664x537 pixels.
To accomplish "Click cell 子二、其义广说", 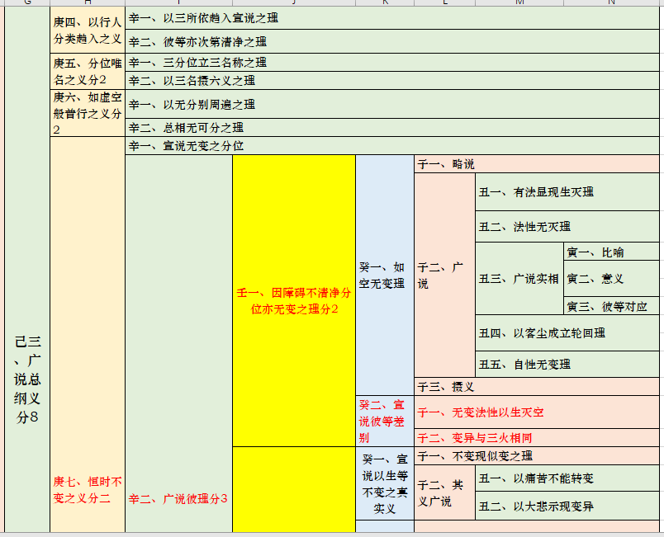I will coord(445,492).
